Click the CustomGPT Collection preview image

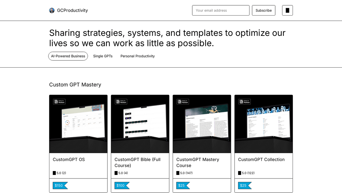(263, 124)
